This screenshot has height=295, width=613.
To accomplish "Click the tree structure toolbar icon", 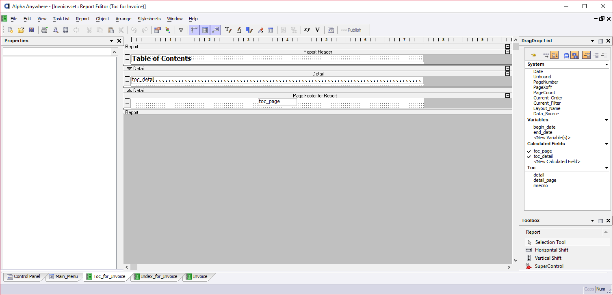I will coord(168,30).
